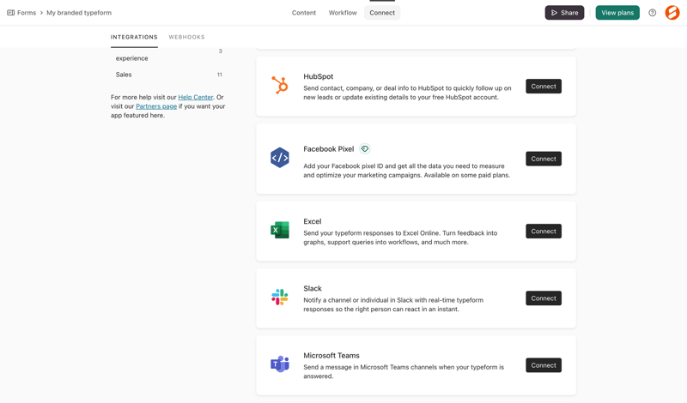
Task: Switch to the Workflow tab
Action: pyautogui.click(x=343, y=13)
